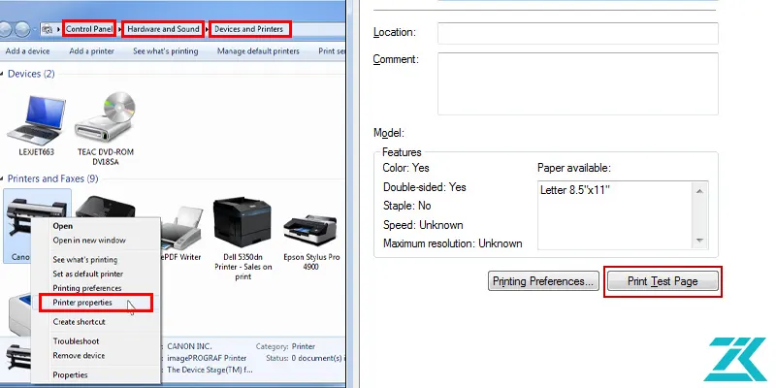Click Add a printer toolbar command
This screenshot has height=388, width=776.
click(91, 51)
